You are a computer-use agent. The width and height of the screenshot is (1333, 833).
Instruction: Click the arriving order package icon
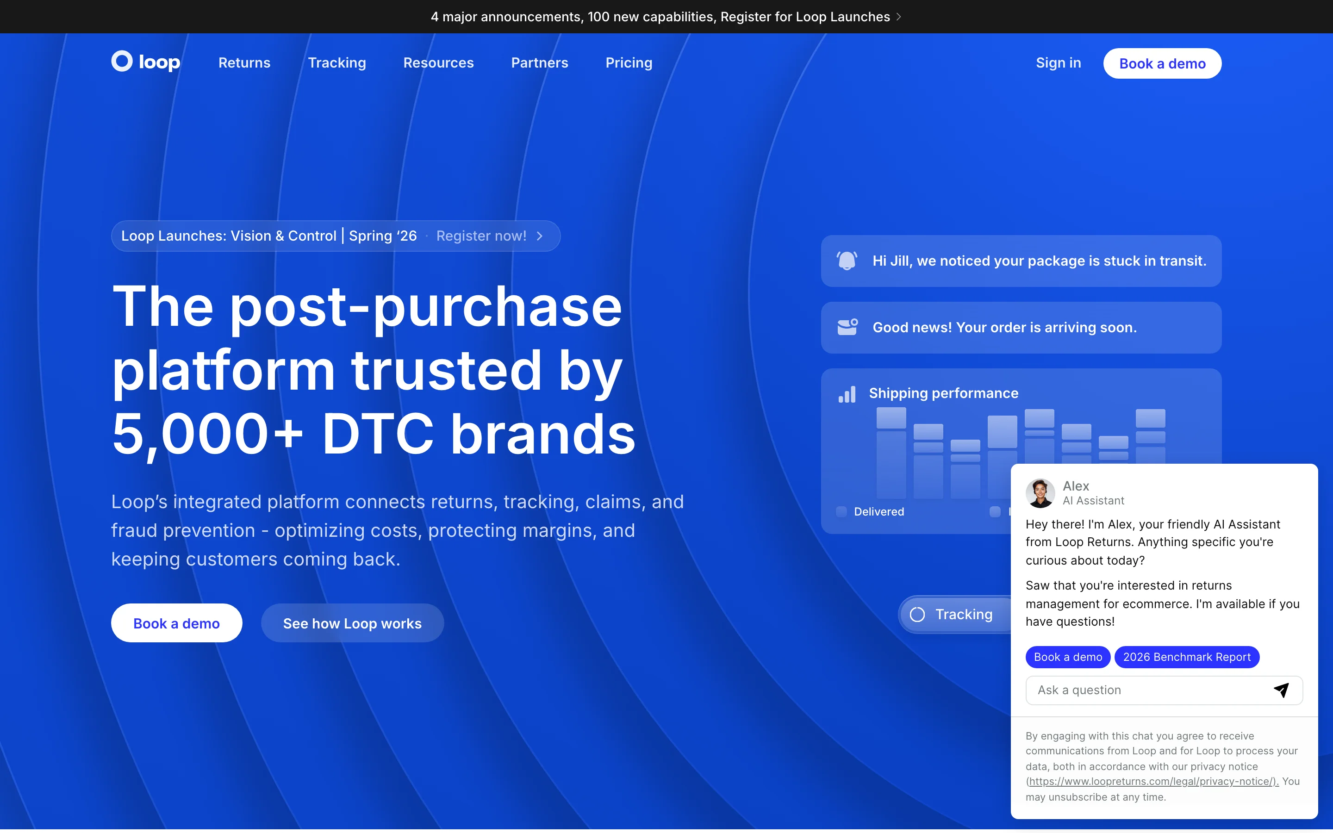click(x=847, y=327)
